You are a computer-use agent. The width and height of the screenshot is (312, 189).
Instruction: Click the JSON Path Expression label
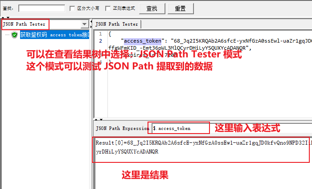(123, 128)
